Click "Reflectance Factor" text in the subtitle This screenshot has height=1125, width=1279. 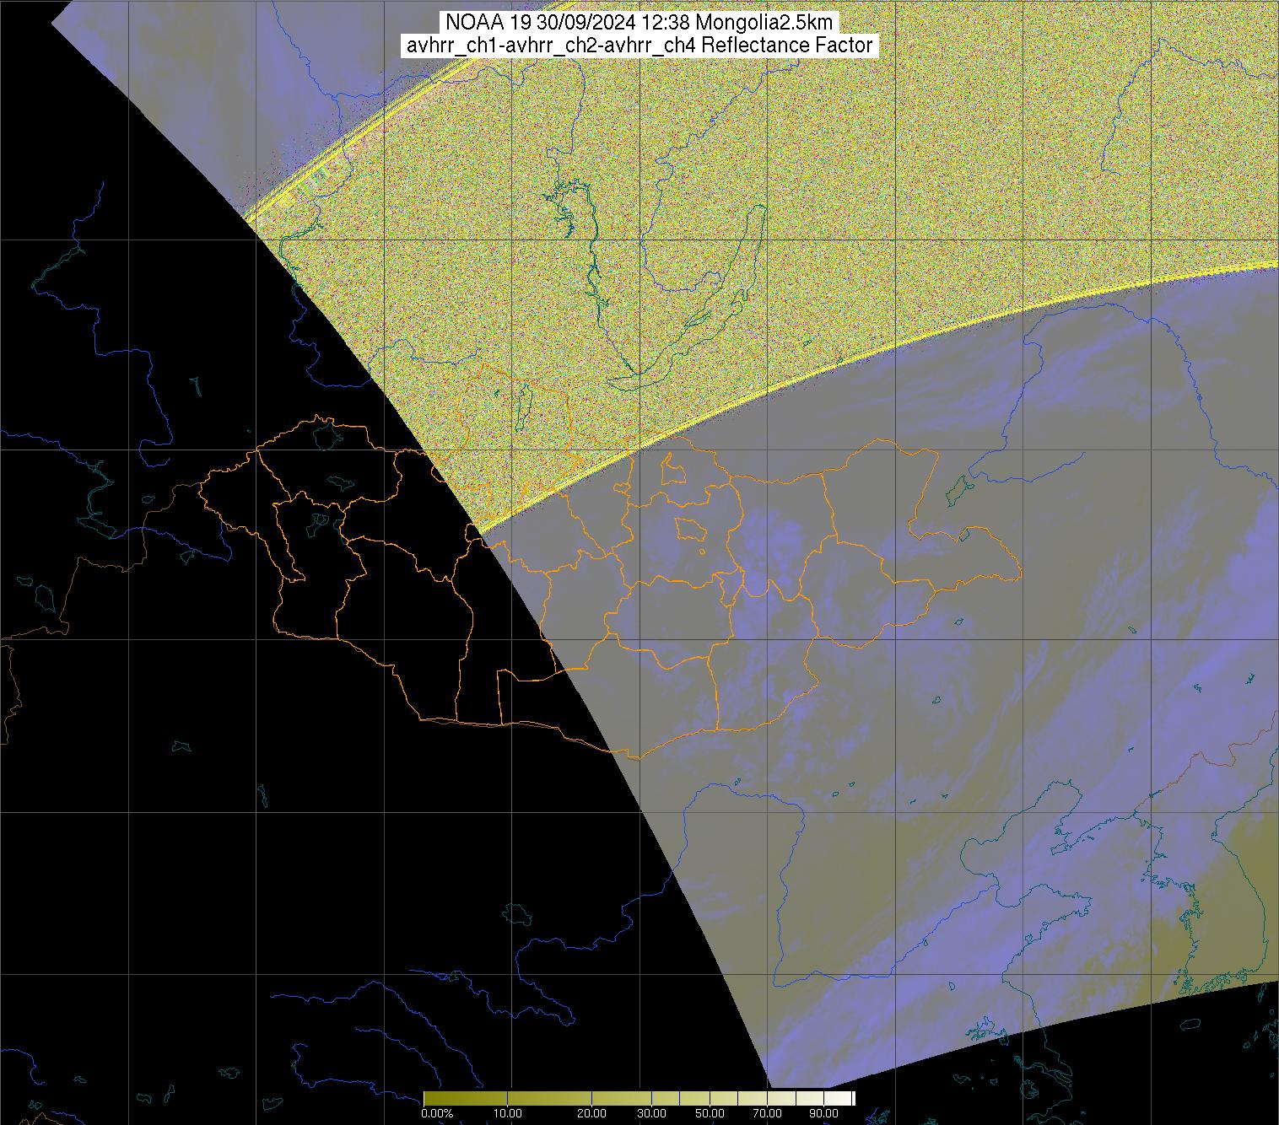click(787, 46)
